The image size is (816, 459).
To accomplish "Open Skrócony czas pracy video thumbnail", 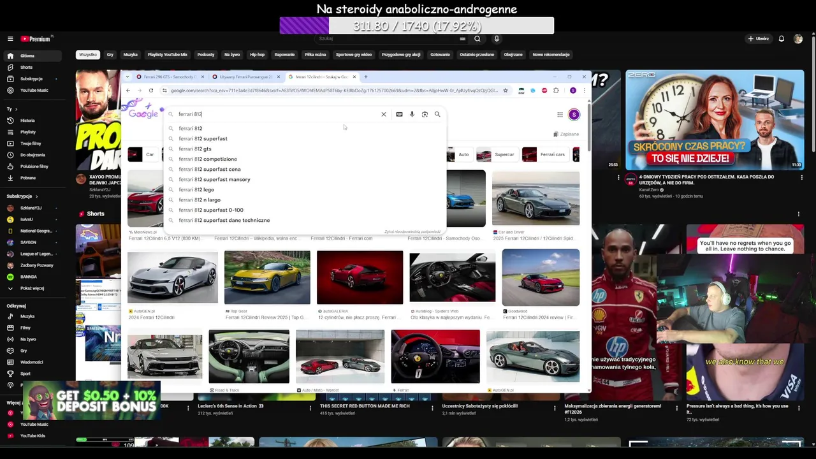I will tap(715, 120).
